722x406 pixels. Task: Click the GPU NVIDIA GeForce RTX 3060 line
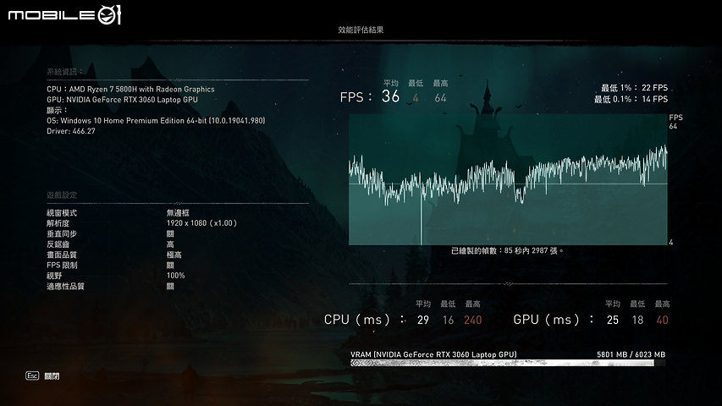pyautogui.click(x=122, y=100)
